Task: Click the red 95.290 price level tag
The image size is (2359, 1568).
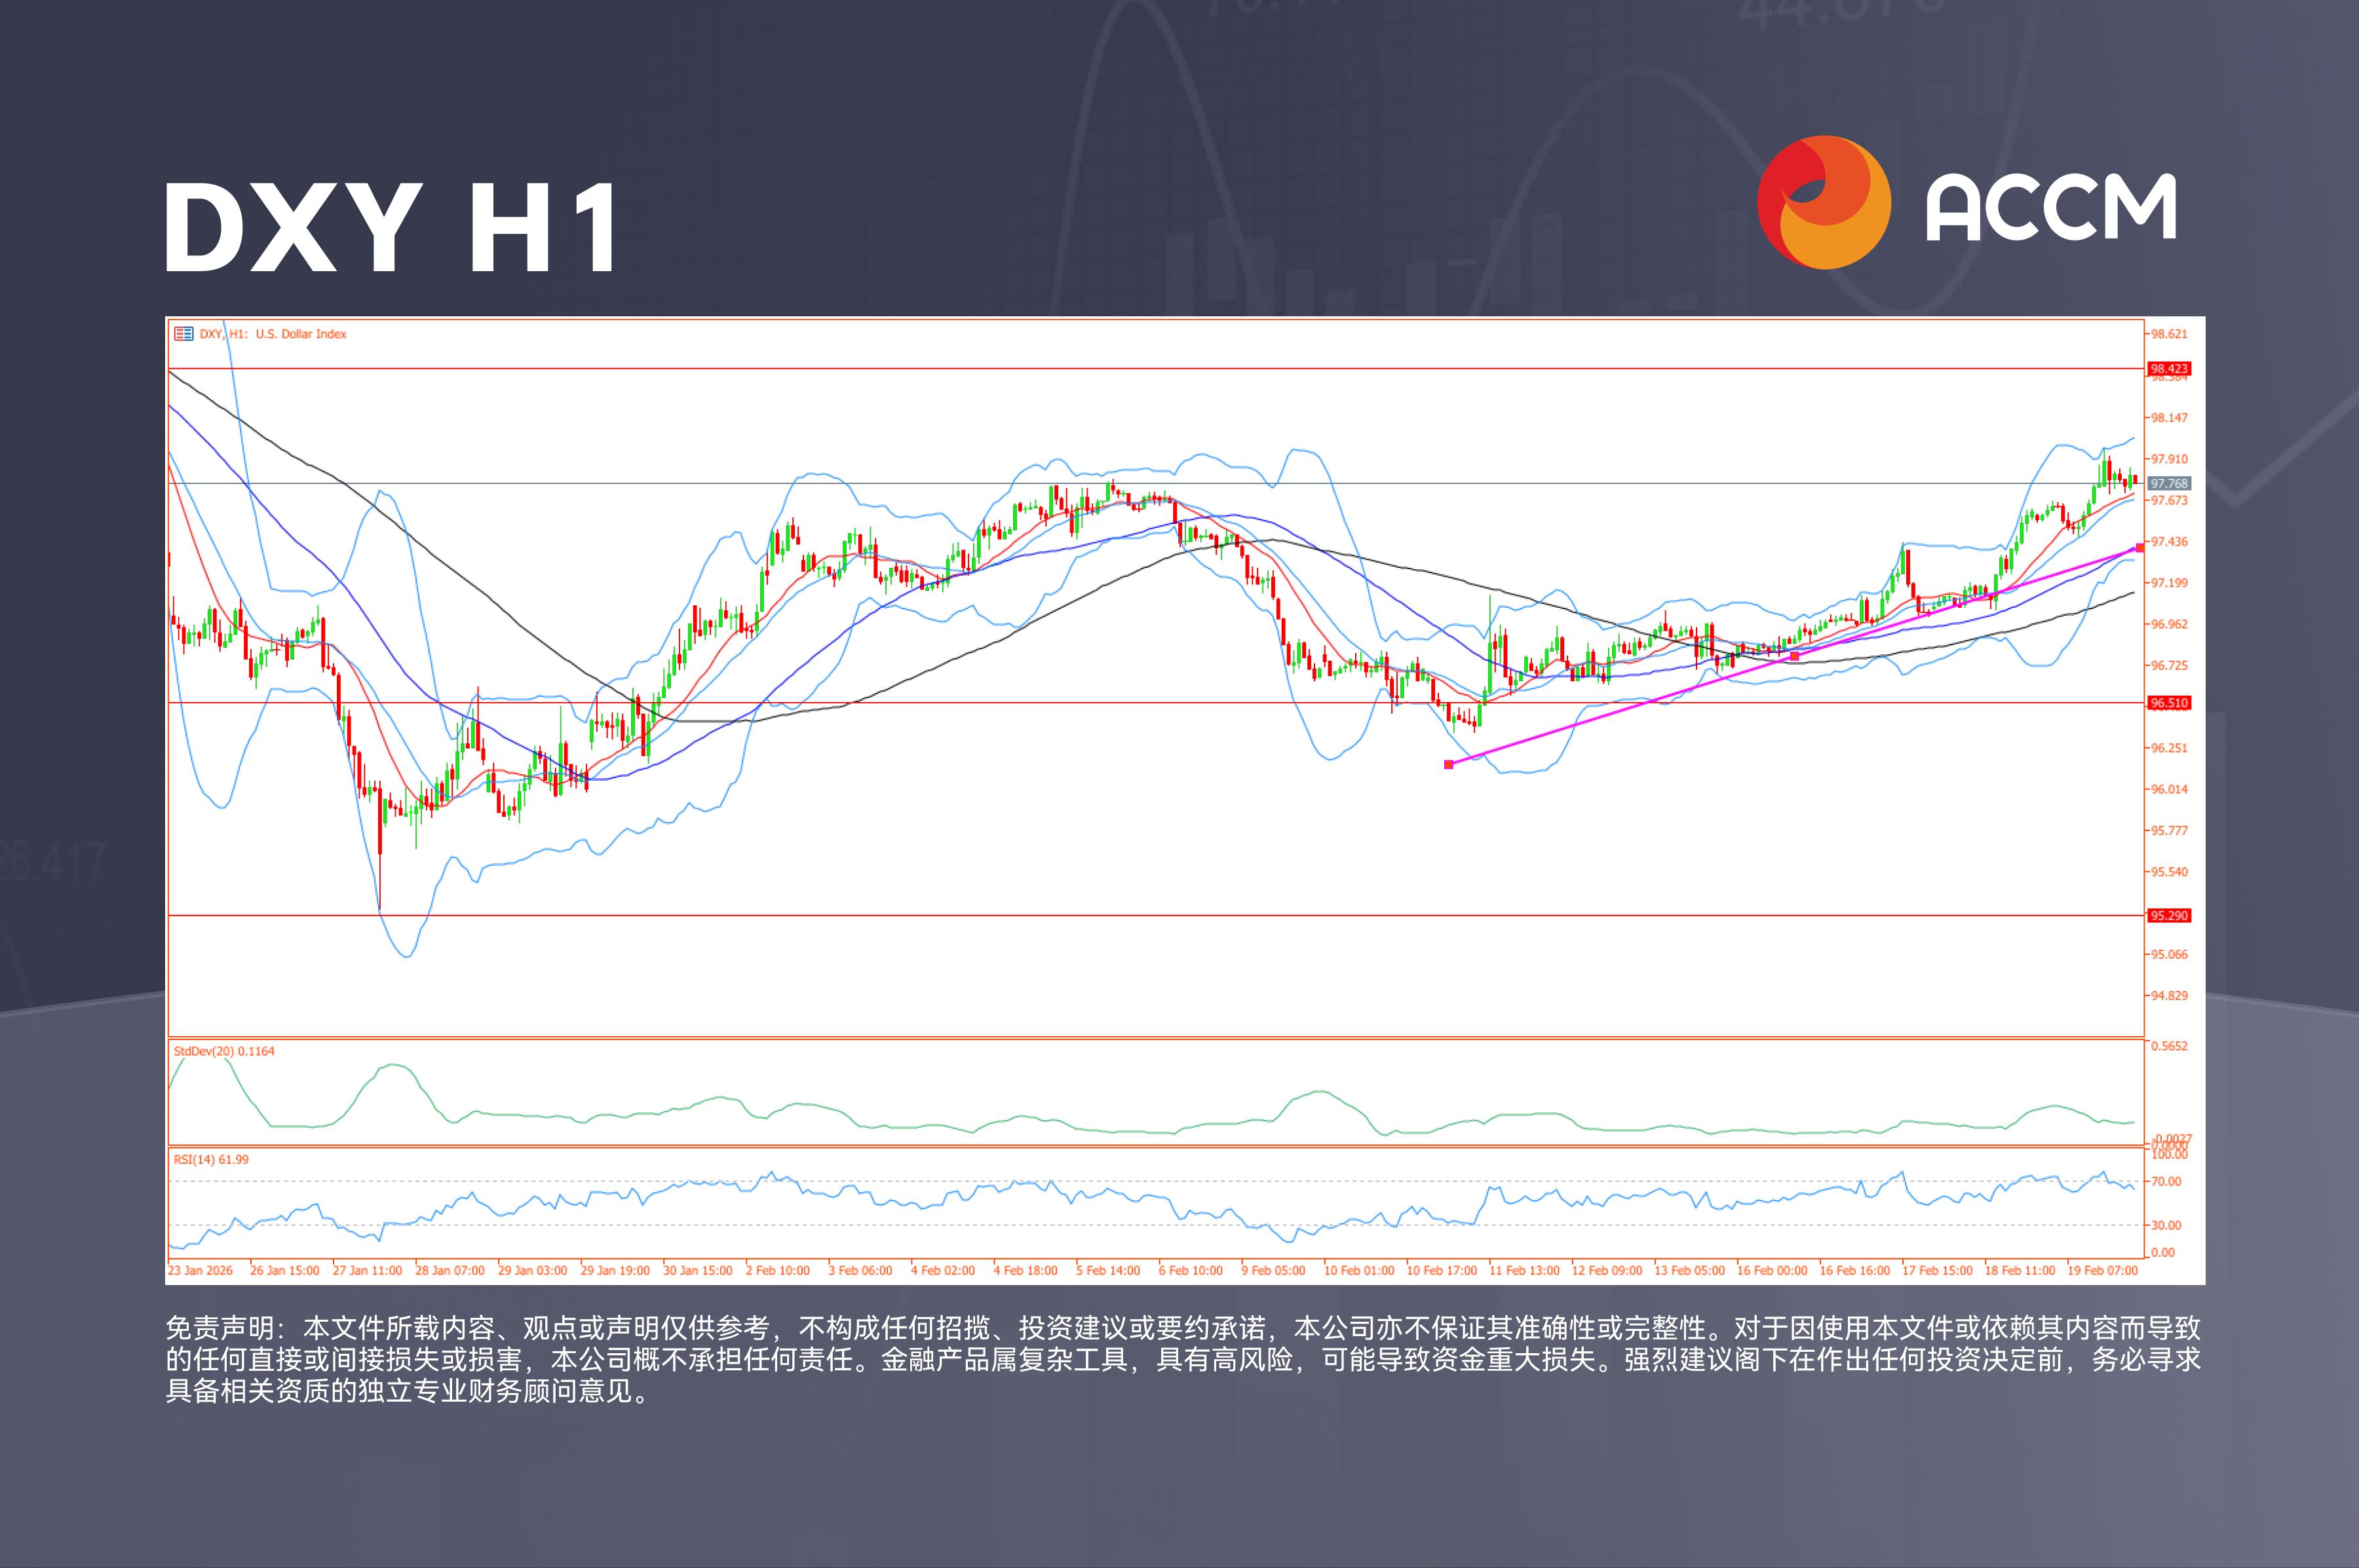Action: (2169, 916)
